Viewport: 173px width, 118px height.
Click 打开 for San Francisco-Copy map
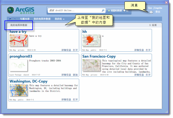(148, 75)
